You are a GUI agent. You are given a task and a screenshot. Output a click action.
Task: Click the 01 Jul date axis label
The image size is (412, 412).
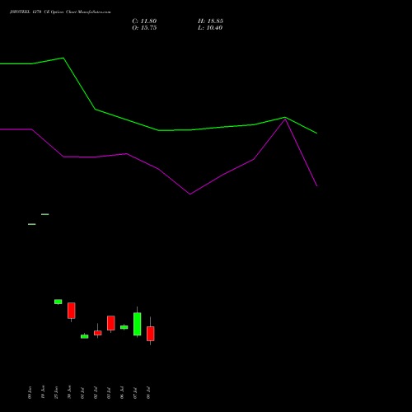(82, 393)
